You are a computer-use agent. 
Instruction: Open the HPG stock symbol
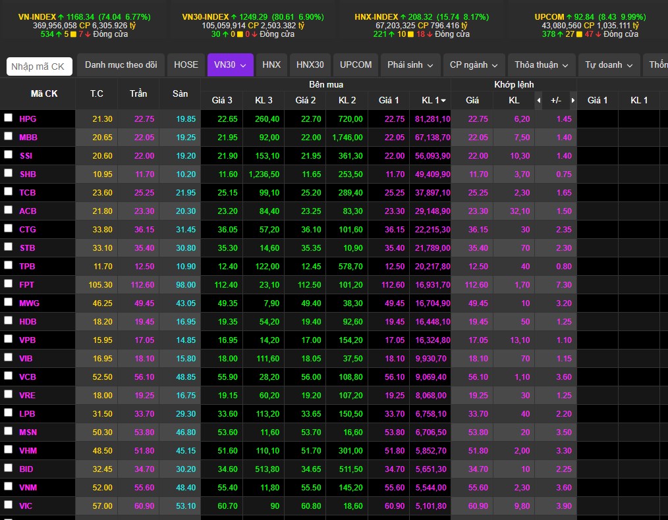pyautogui.click(x=28, y=118)
